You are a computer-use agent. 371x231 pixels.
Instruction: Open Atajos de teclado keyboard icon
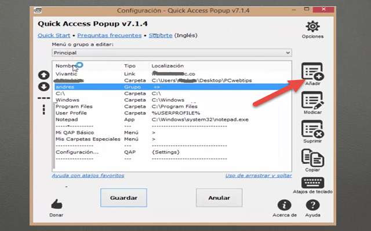pos(312,182)
